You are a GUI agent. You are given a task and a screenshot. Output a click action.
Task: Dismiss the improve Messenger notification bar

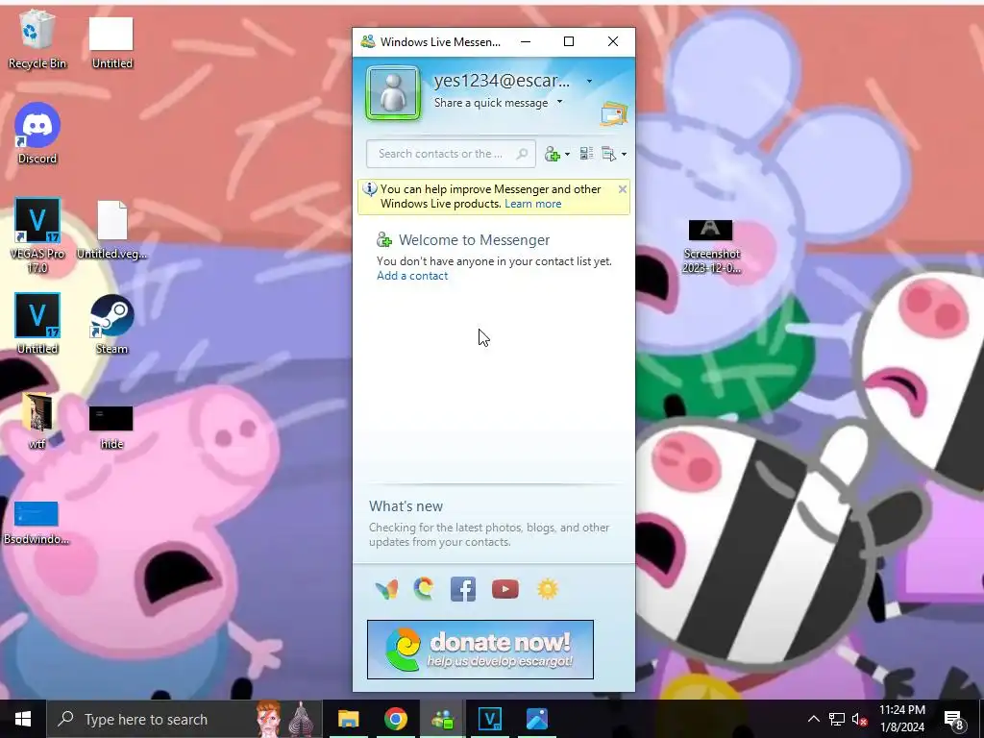(622, 189)
